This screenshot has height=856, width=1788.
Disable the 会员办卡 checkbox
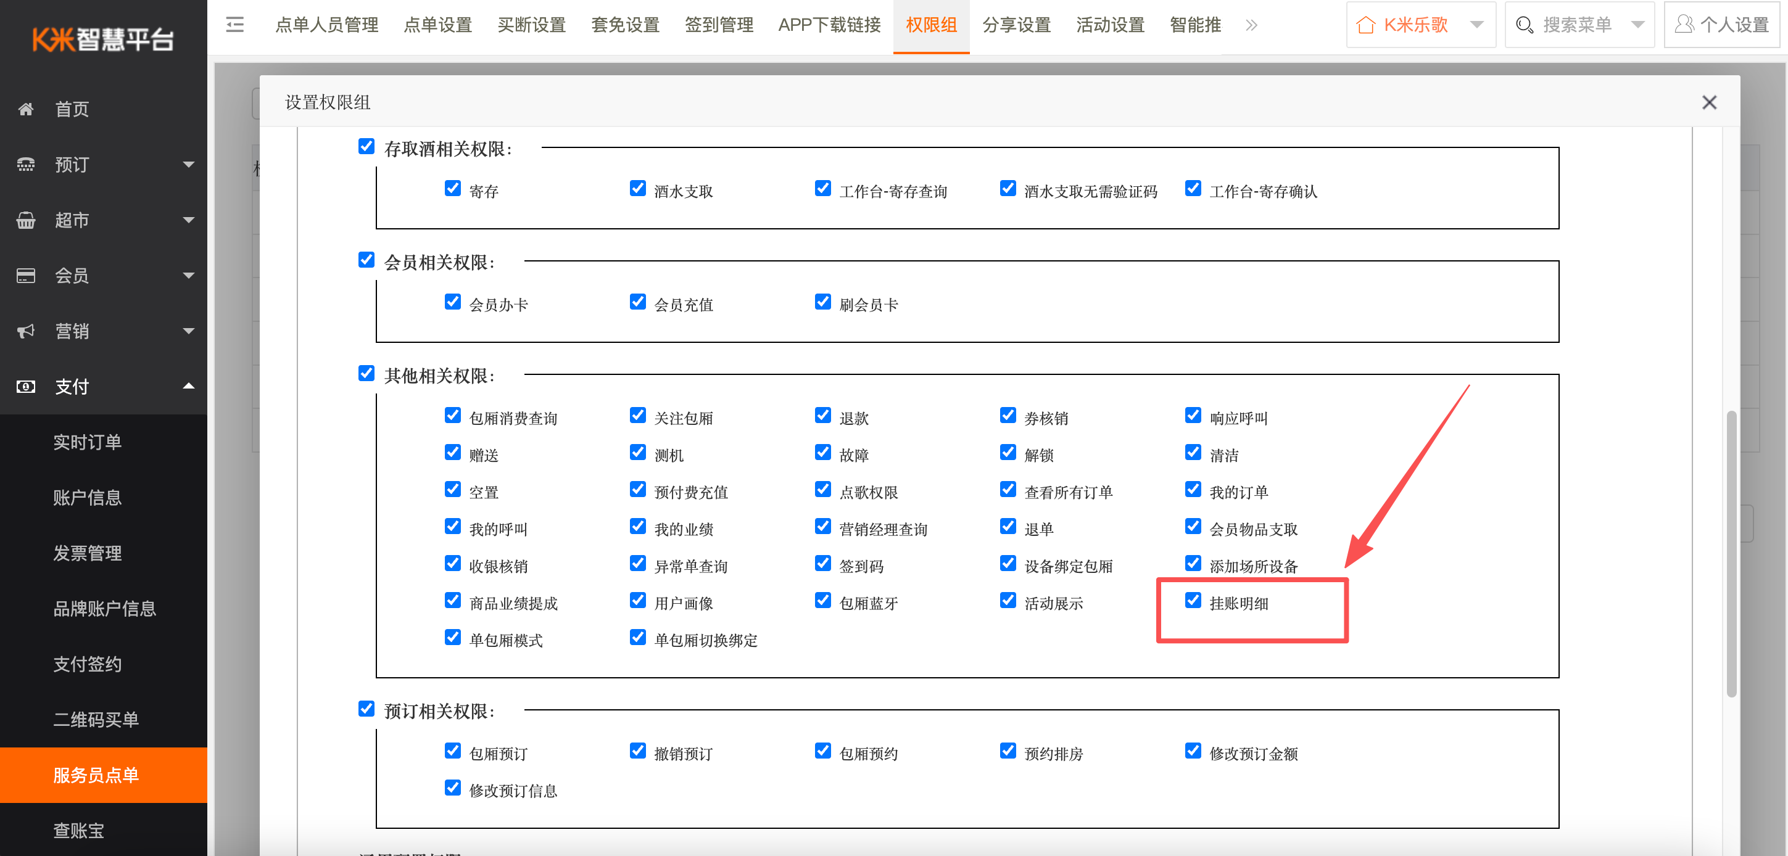[x=453, y=302]
